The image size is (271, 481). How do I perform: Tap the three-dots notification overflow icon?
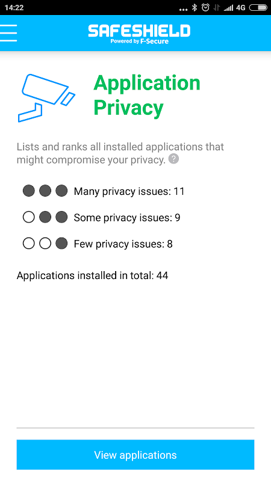coord(183,10)
